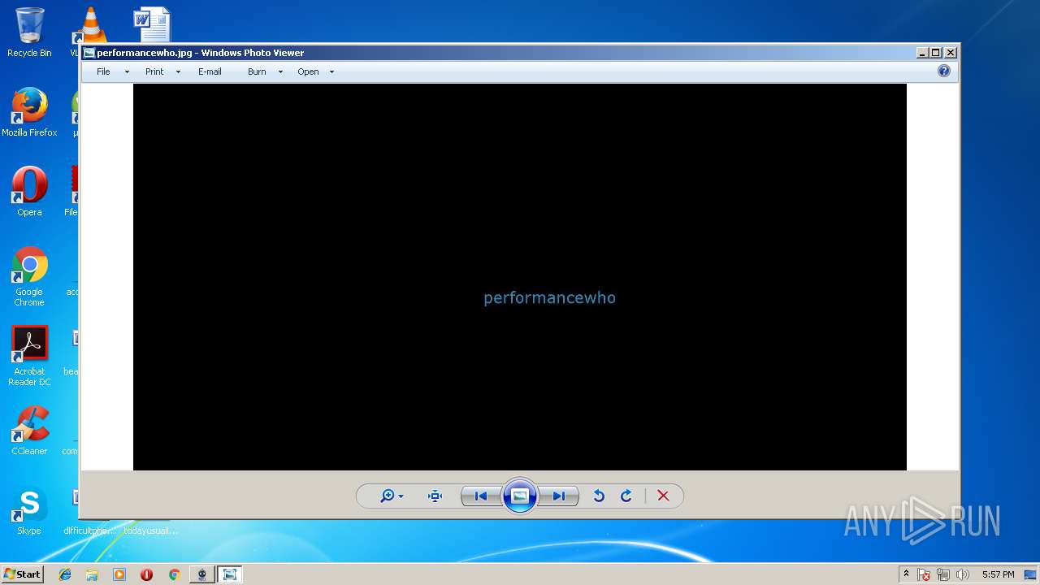Viewport: 1040px width, 585px height.
Task: Click the E-mail command
Action: tap(210, 71)
